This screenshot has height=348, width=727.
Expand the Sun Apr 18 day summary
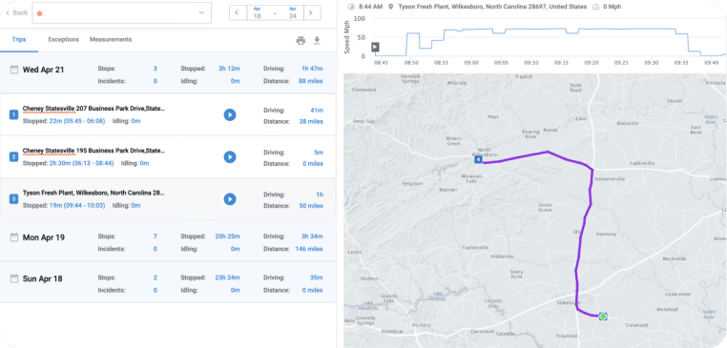coord(167,282)
